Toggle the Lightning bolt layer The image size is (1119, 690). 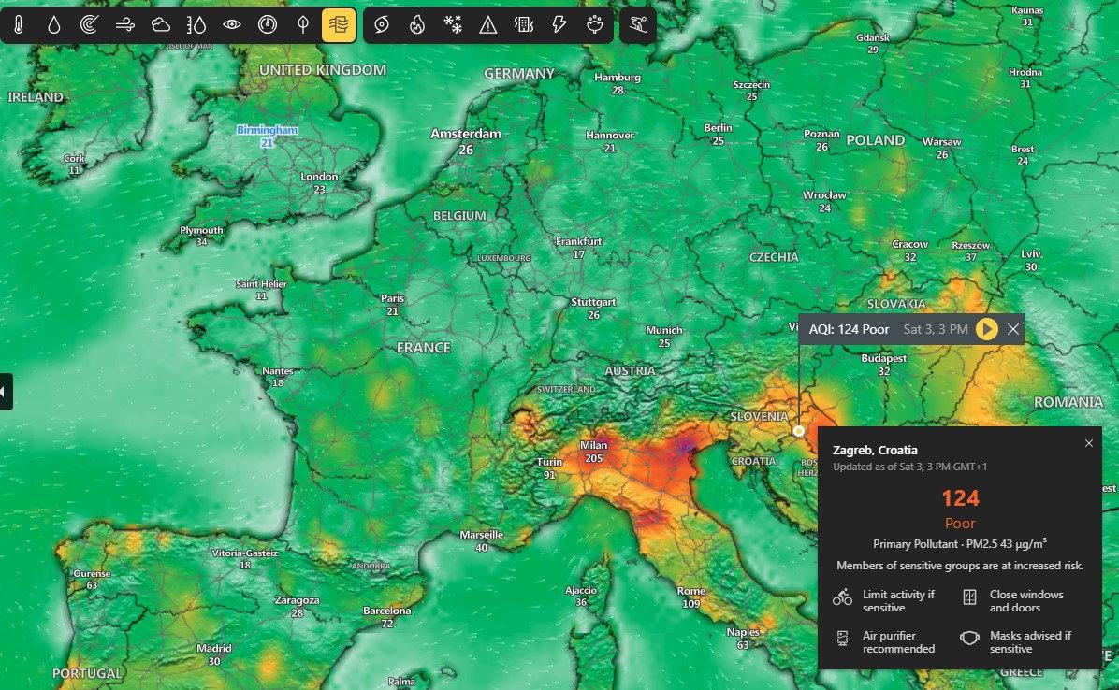point(559,25)
